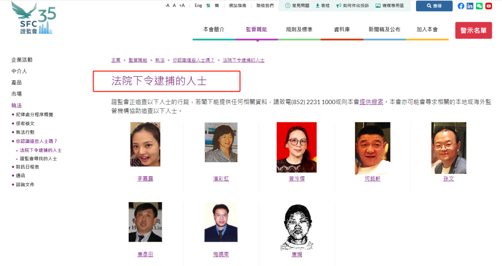Open 傳媒專用區 media corner link
This screenshot has width=502, height=266.
390,6
